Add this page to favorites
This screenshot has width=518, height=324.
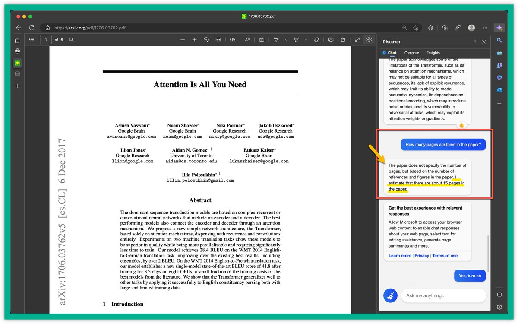(x=415, y=28)
